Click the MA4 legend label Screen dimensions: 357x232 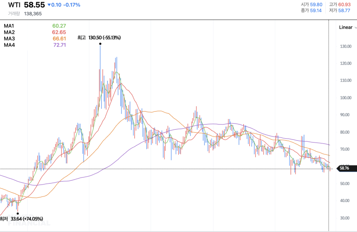click(9, 45)
